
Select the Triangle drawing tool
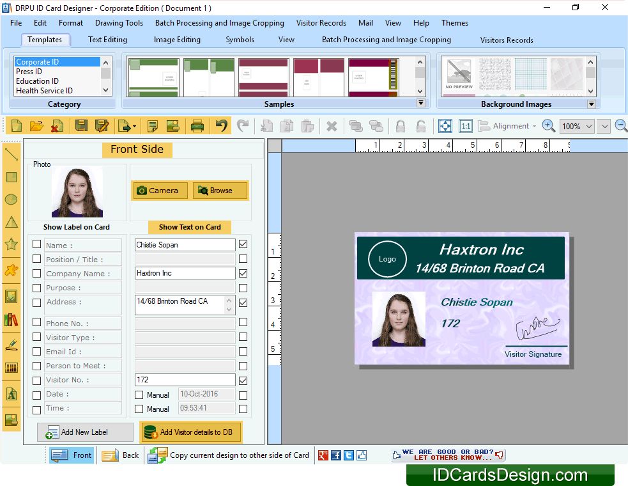pyautogui.click(x=11, y=222)
